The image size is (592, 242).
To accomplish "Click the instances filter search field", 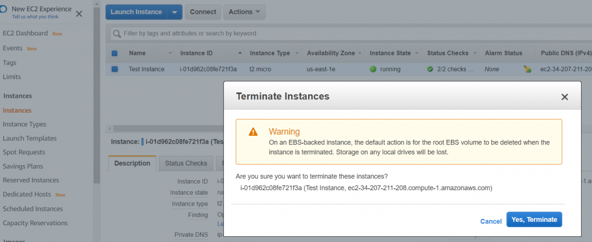I will pos(347,33).
